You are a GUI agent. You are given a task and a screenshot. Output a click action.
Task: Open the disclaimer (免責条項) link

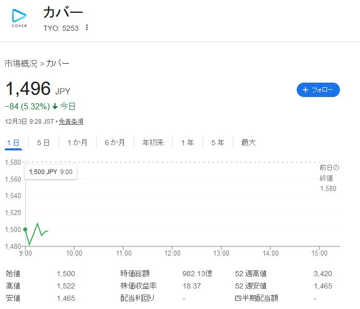pos(71,122)
